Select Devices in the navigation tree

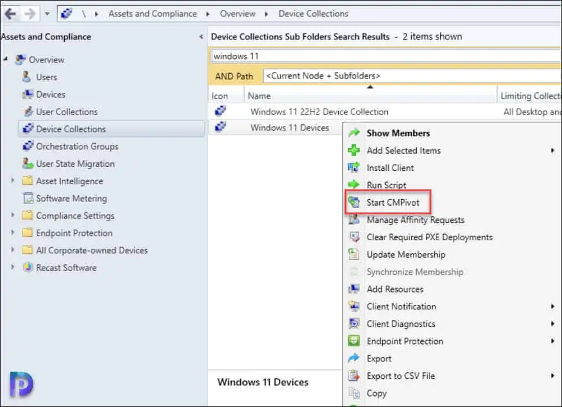50,95
